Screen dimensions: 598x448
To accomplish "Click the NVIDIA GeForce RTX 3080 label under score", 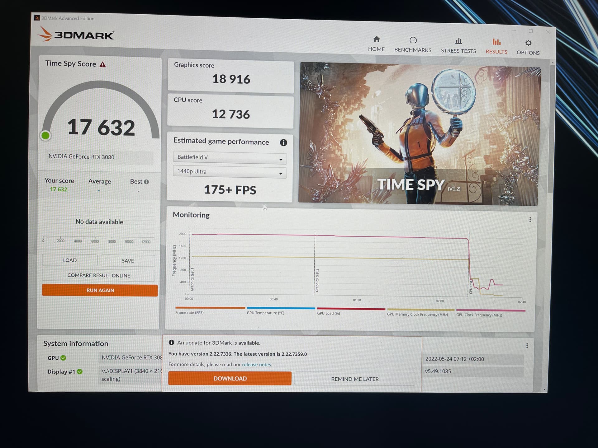I will [81, 157].
